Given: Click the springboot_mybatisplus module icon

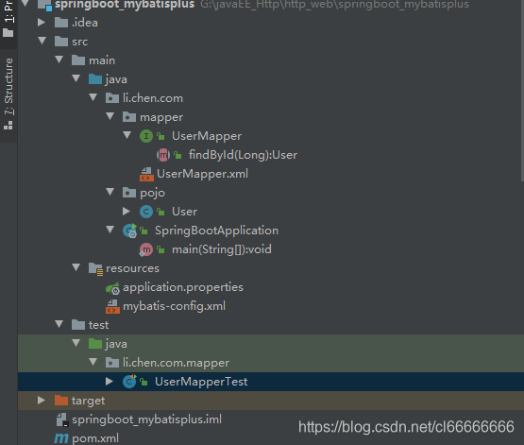Looking at the screenshot, I should (x=44, y=5).
